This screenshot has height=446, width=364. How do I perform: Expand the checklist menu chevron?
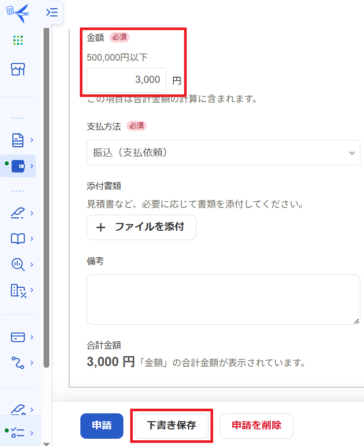pyautogui.click(x=32, y=433)
